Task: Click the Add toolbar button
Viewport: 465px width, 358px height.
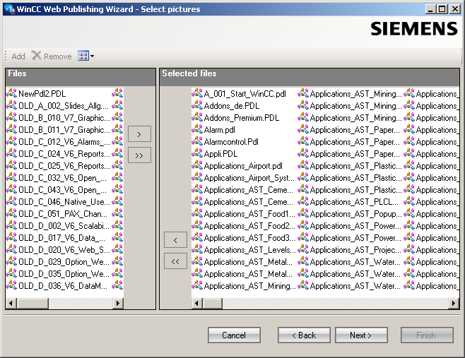Action: point(18,56)
